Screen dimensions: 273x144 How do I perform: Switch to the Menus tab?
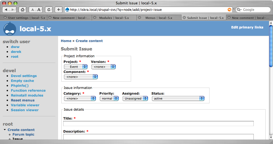tap(159, 18)
